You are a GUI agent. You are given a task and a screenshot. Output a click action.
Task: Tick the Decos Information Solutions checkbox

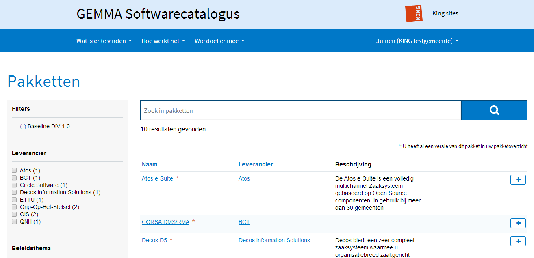(14, 192)
